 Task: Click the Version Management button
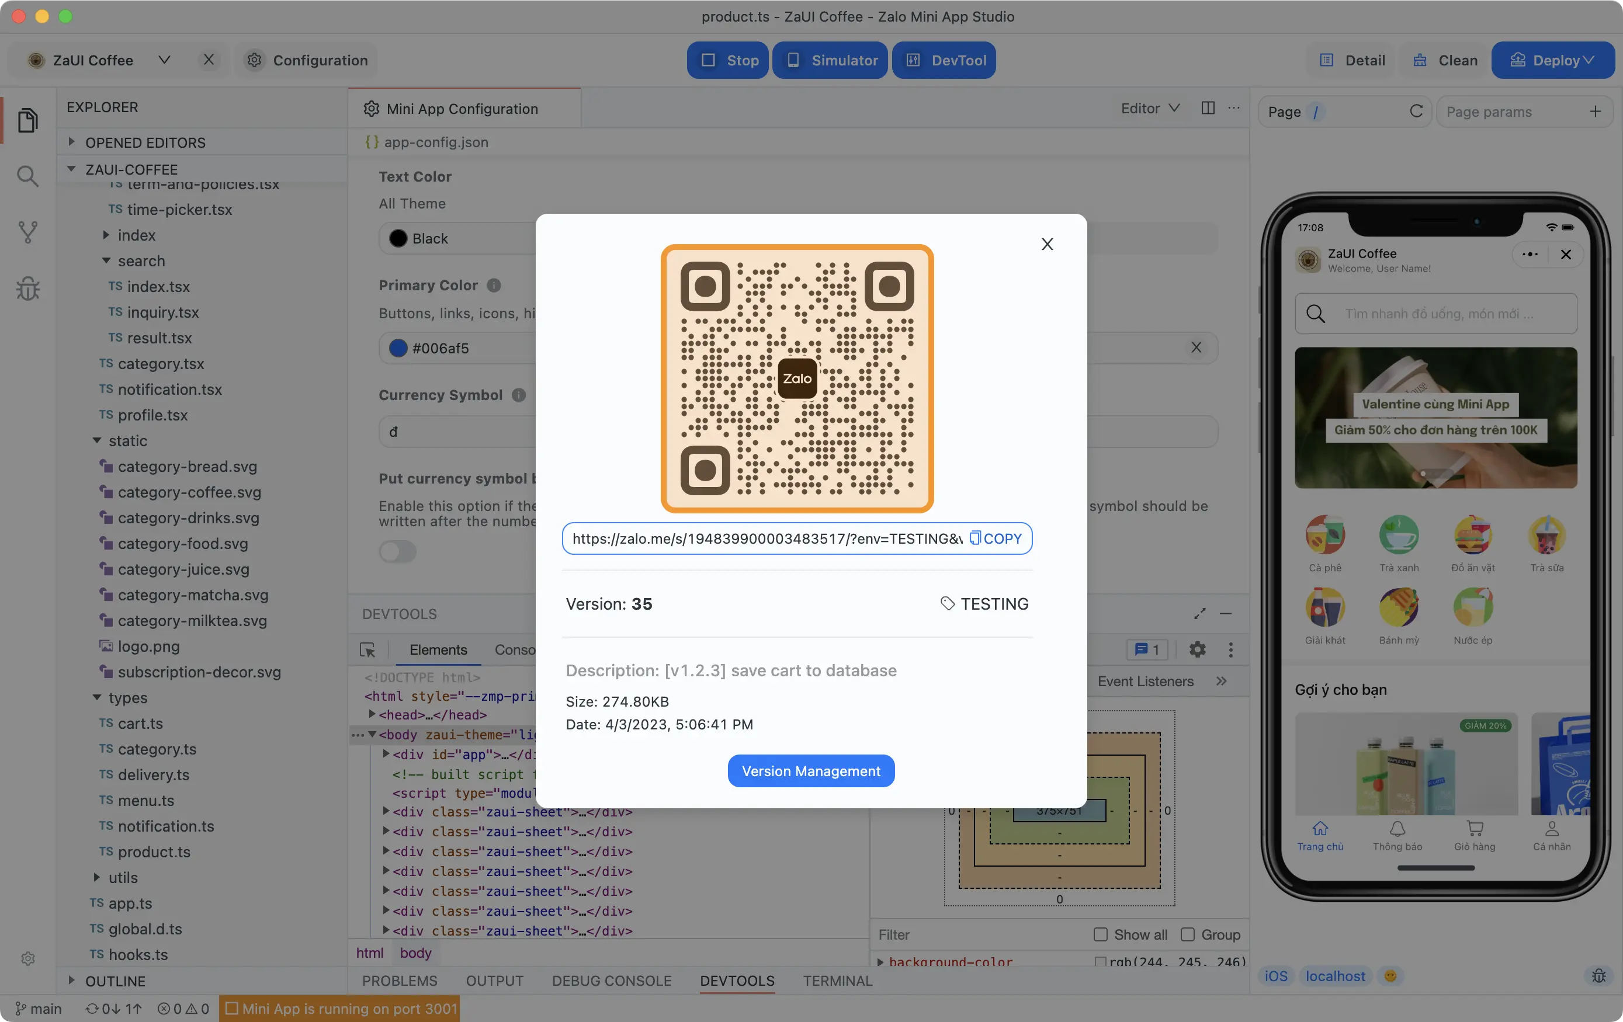pyautogui.click(x=811, y=771)
